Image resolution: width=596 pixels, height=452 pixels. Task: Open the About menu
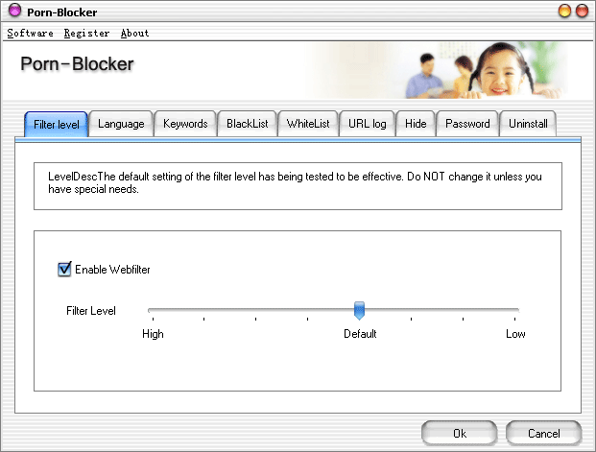pyautogui.click(x=134, y=33)
